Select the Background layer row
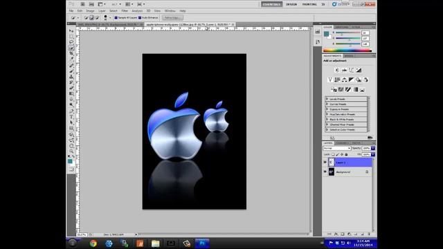Image resolution: width=443 pixels, height=249 pixels. coord(347,172)
